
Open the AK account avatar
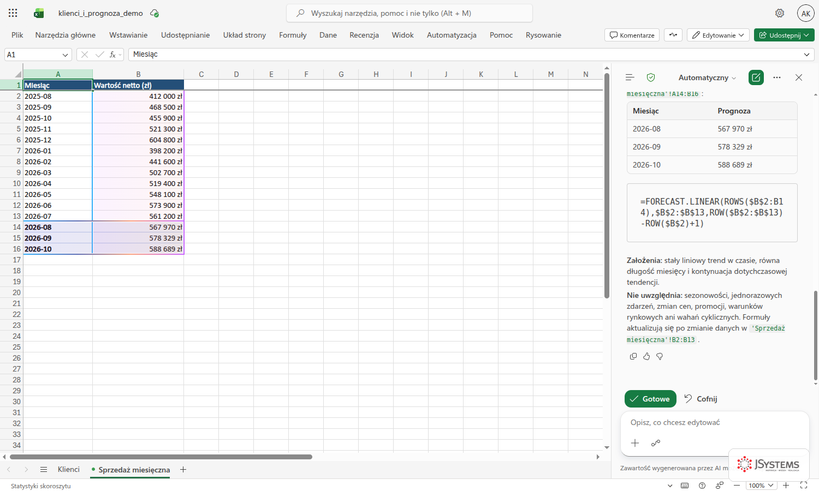(805, 13)
